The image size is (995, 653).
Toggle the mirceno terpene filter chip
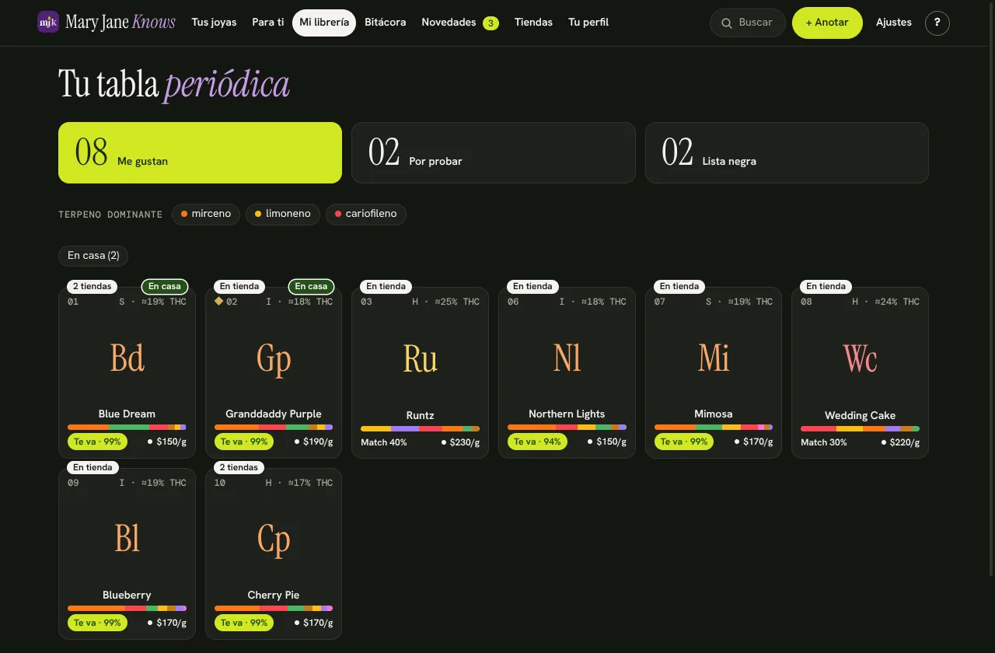[206, 214]
